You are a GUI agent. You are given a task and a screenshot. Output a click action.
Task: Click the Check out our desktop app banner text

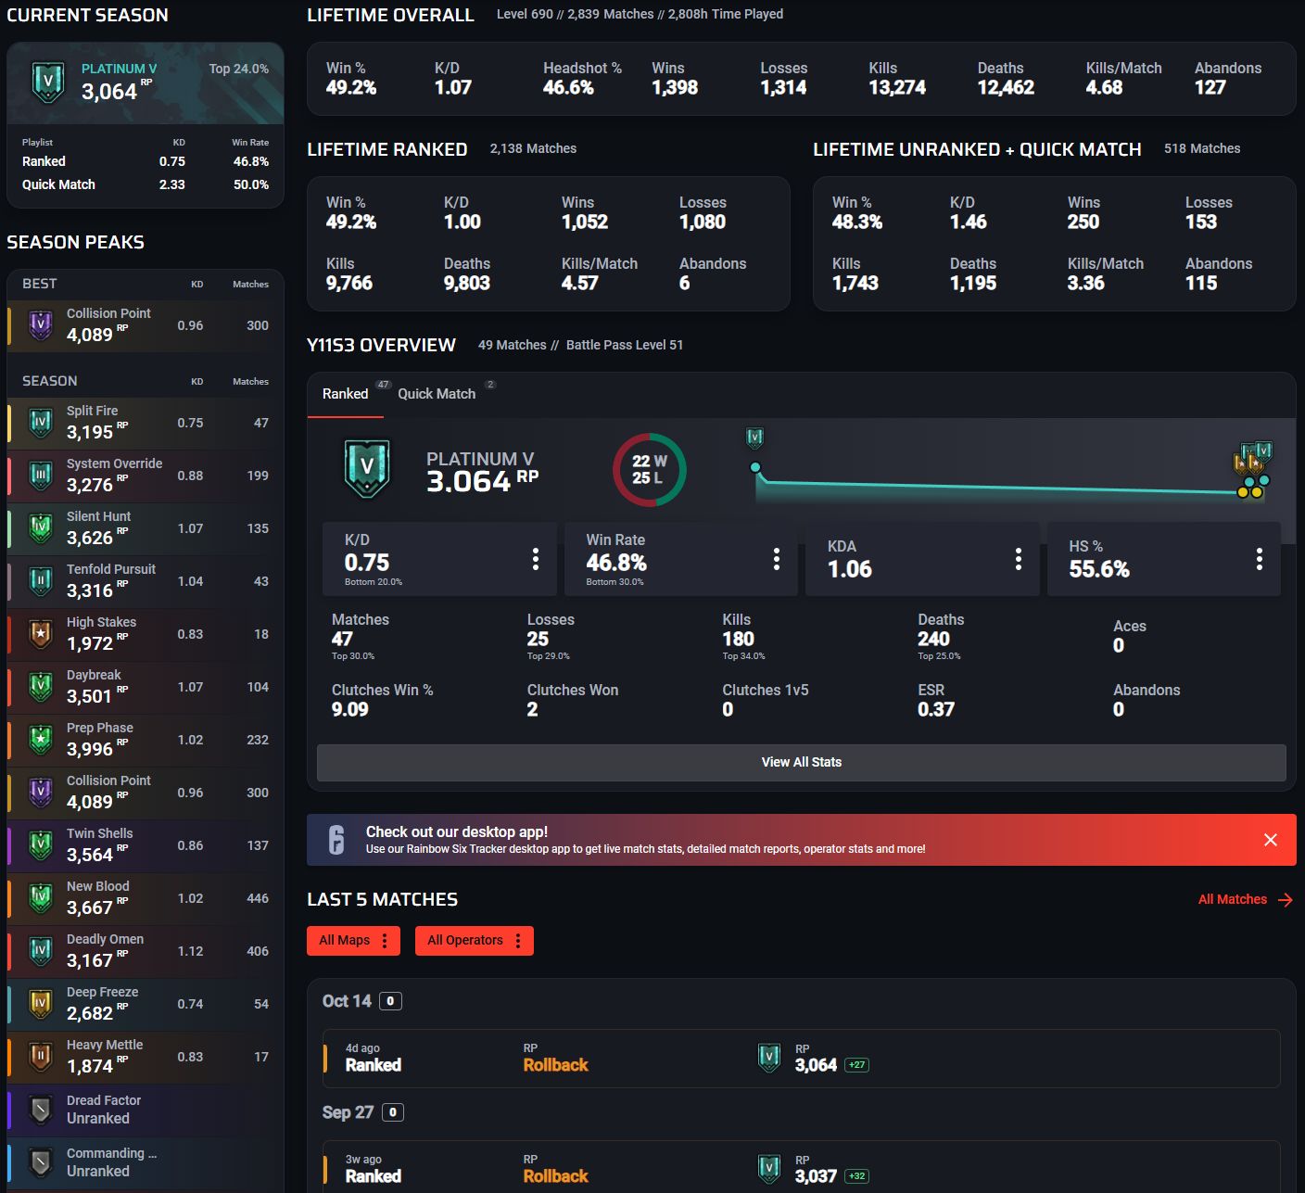(457, 831)
